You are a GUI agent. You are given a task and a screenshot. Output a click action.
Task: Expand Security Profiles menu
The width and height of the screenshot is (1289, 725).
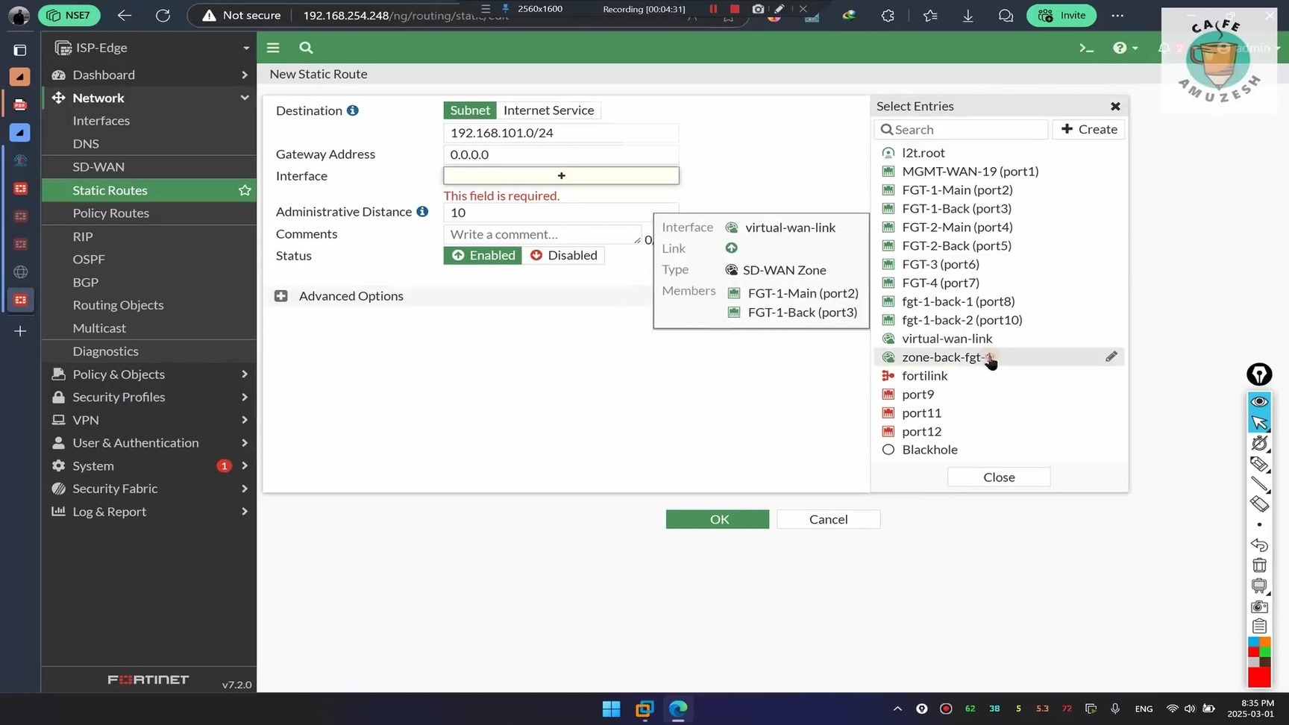(x=149, y=398)
